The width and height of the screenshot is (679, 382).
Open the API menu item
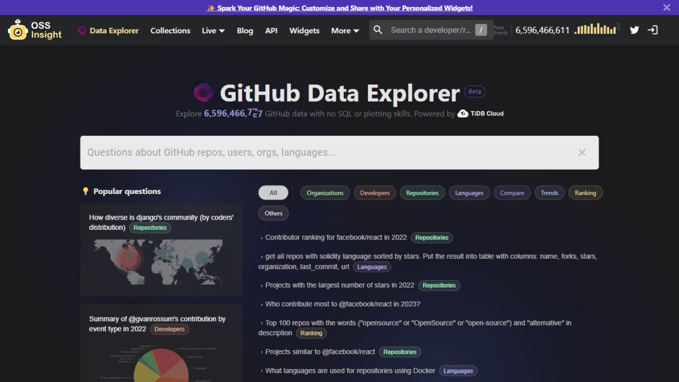tap(271, 31)
